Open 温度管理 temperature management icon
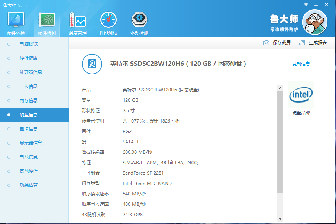This screenshot has height=224, width=336. (78, 20)
